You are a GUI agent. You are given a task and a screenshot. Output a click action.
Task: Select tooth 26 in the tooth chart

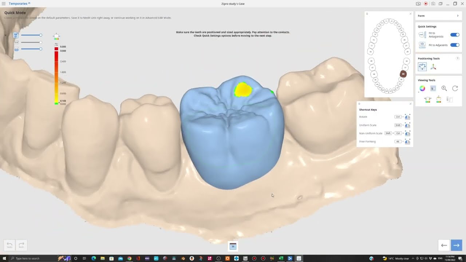[404, 40]
